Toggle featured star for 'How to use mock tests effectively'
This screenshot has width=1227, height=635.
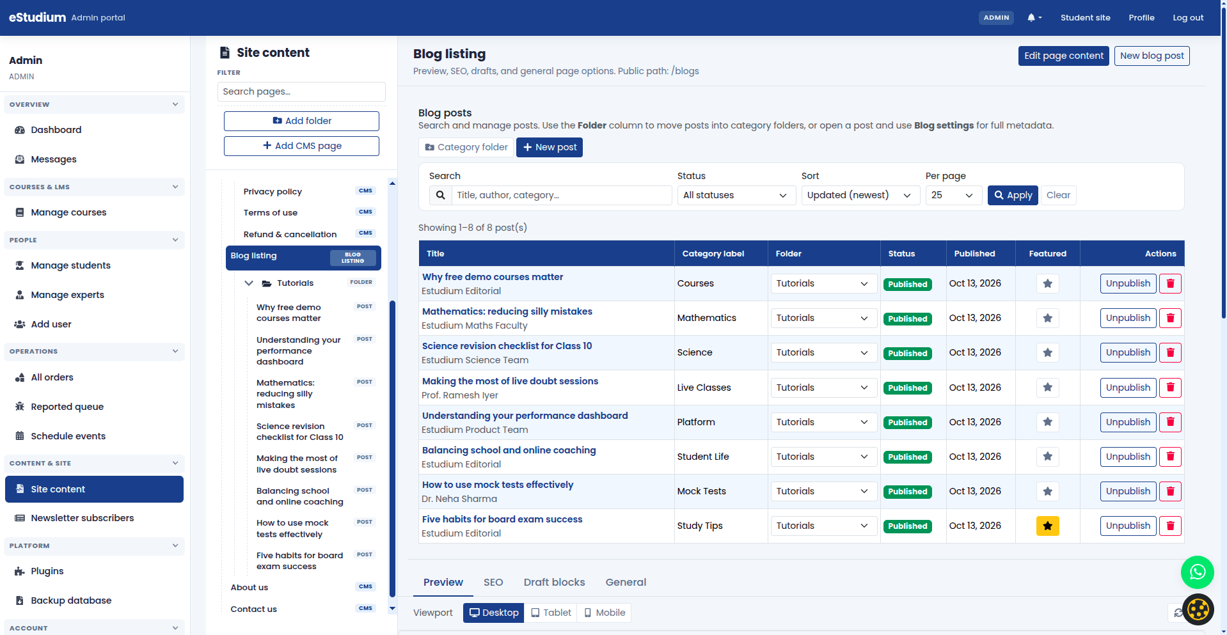pyautogui.click(x=1047, y=491)
